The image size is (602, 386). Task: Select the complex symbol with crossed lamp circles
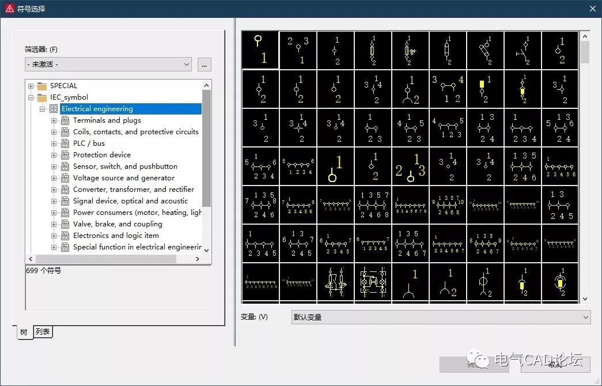373,282
